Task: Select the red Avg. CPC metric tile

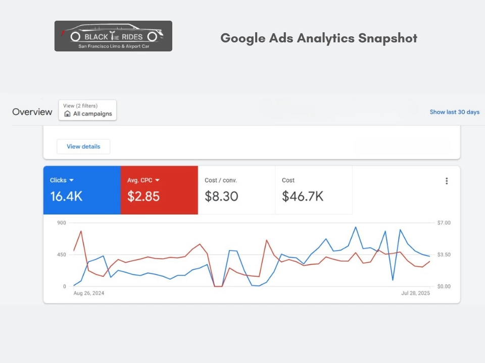Action: point(159,190)
